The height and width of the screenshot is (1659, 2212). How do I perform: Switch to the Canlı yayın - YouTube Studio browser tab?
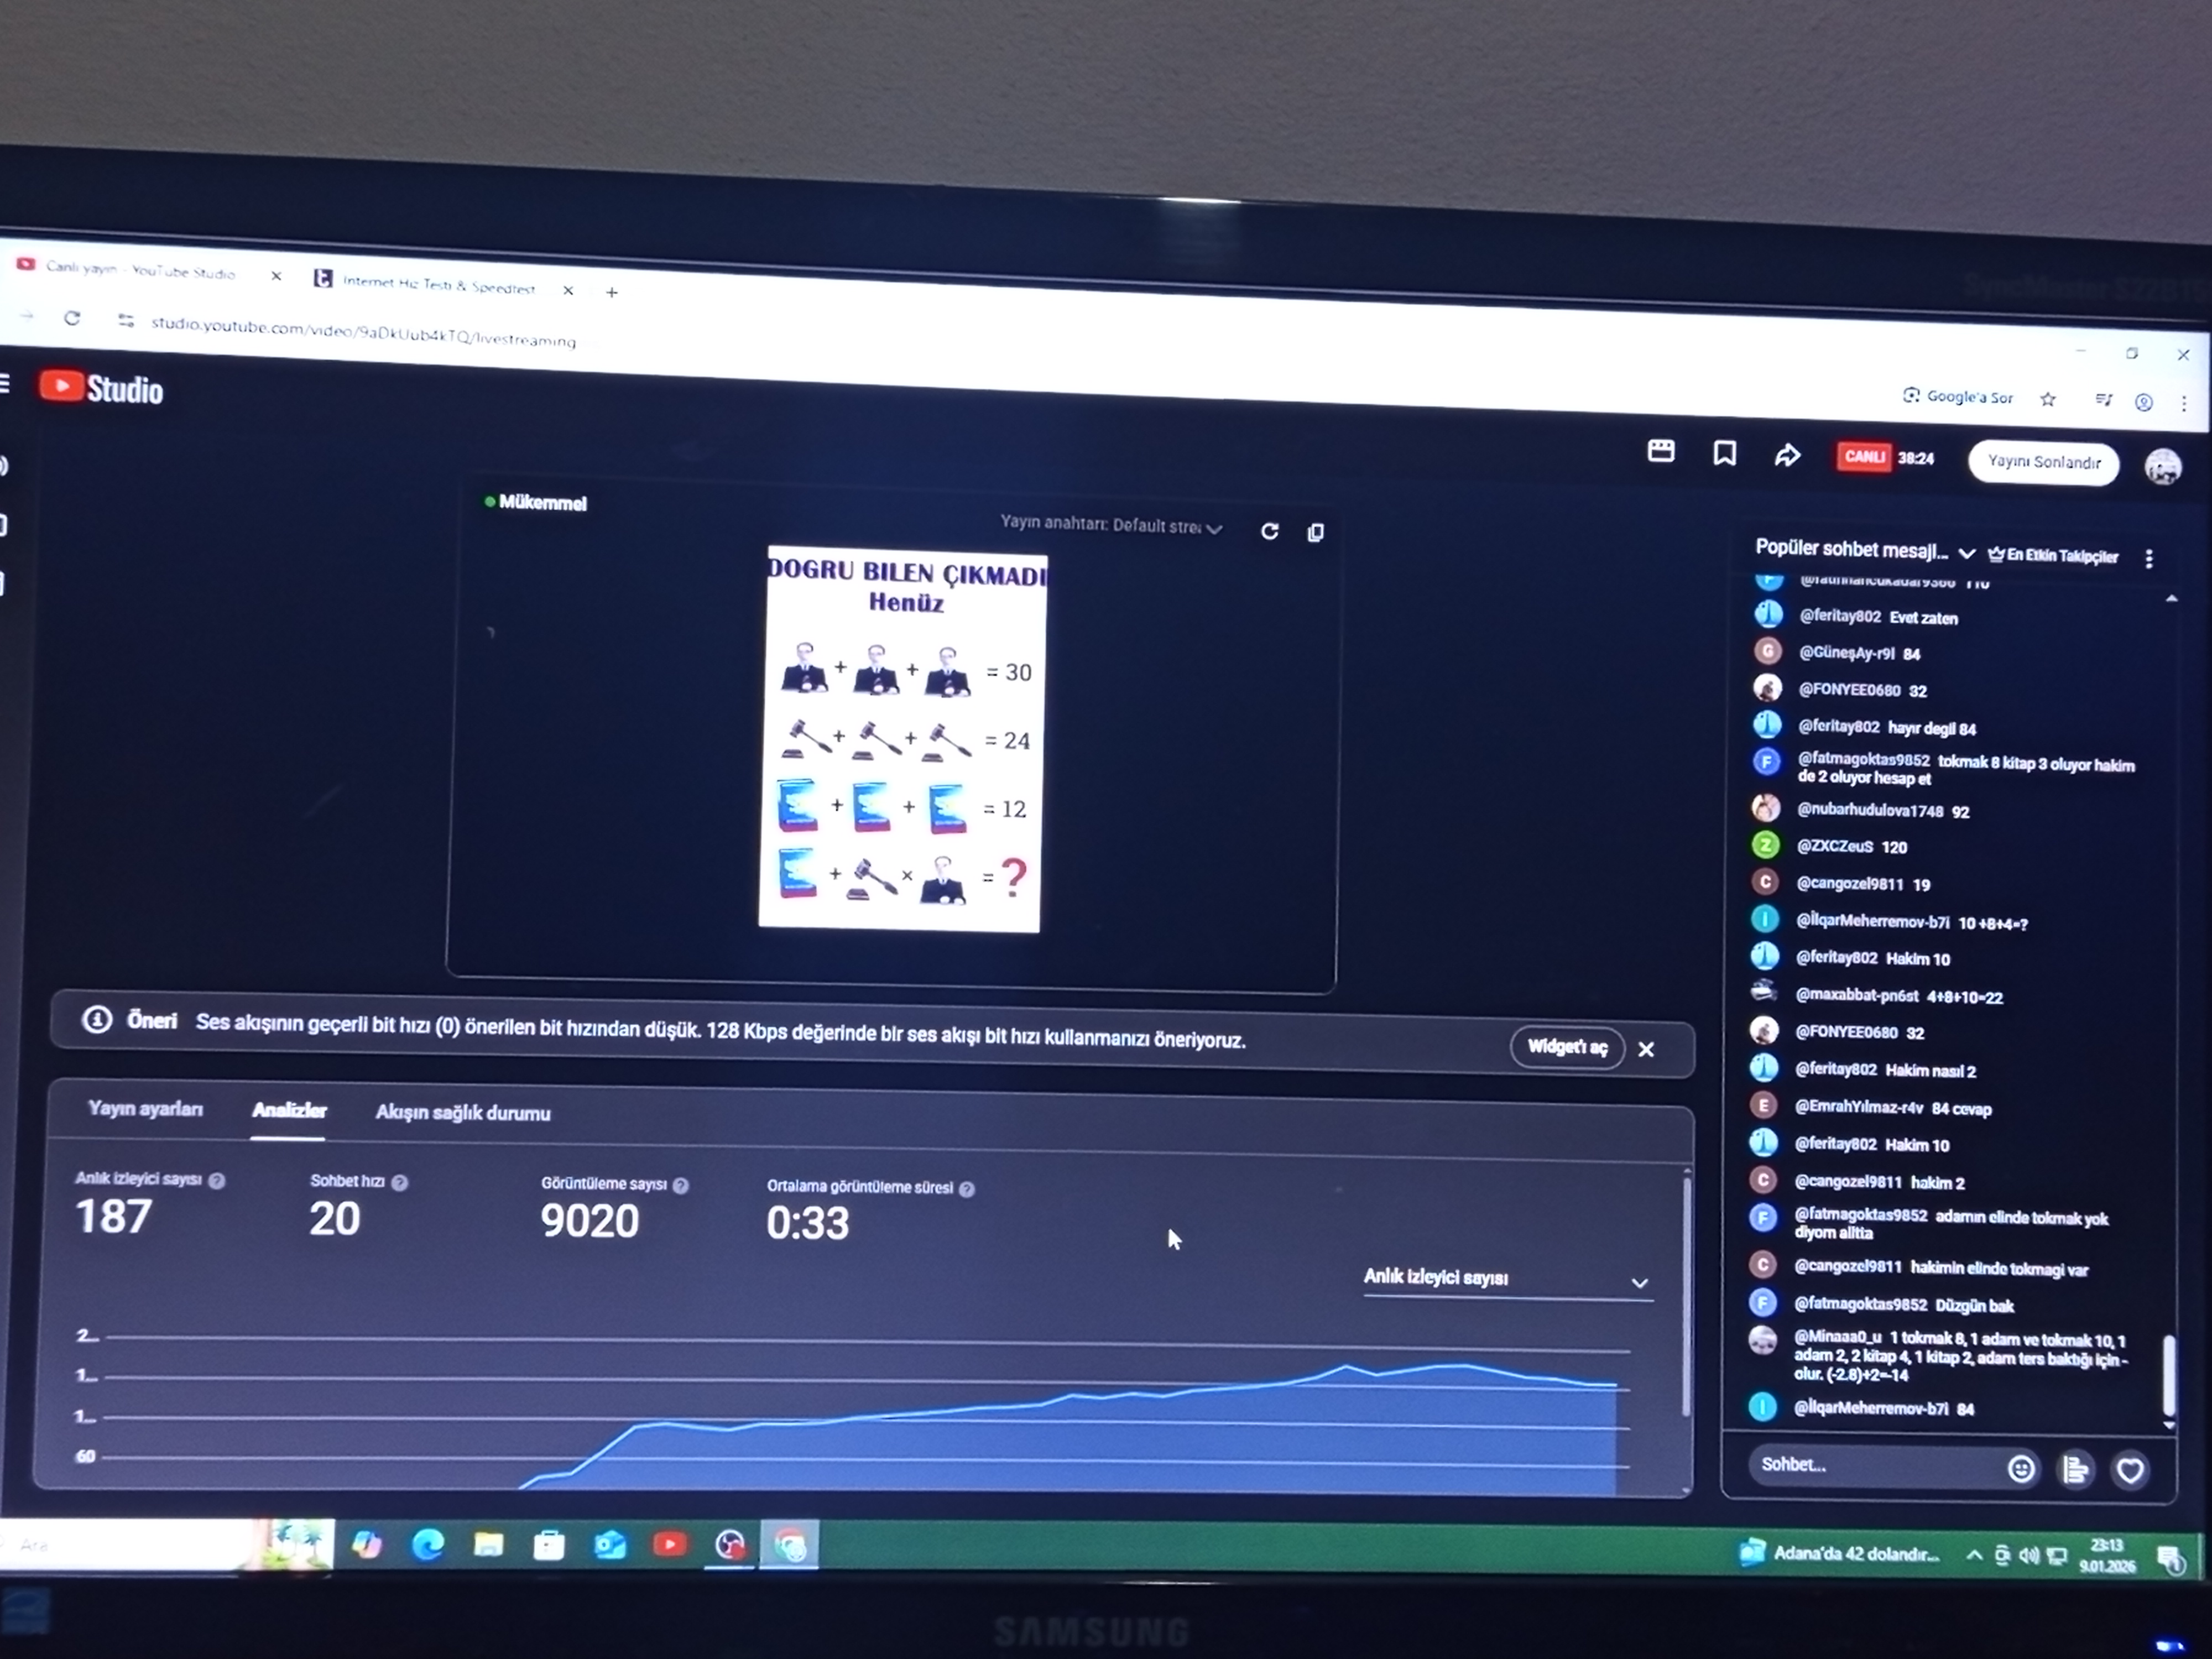140,270
